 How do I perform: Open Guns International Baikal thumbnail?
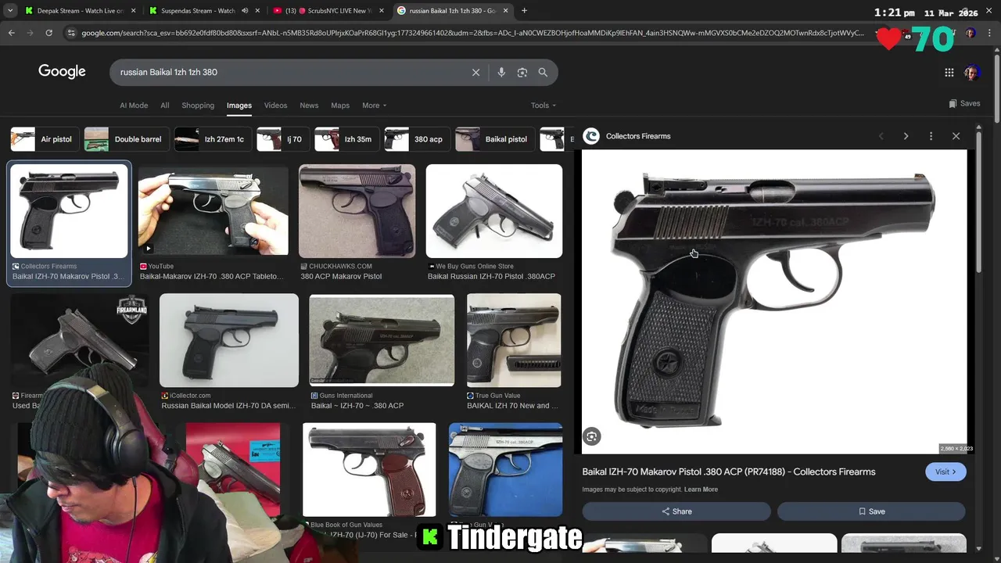(x=382, y=340)
